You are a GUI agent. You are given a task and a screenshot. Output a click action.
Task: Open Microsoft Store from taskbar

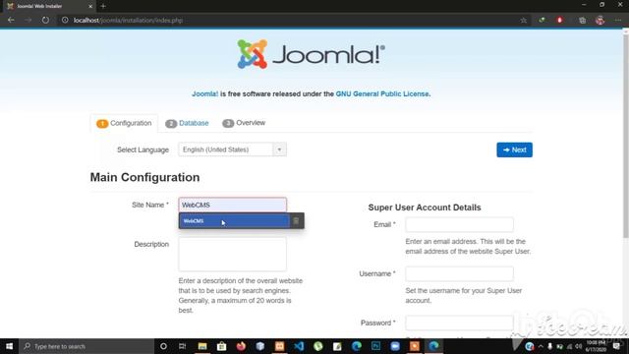(x=221, y=346)
